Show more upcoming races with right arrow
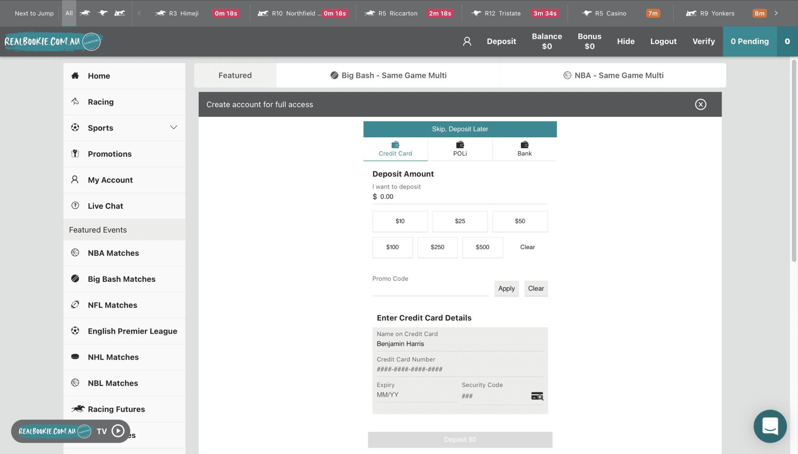This screenshot has width=798, height=454. coord(776,13)
